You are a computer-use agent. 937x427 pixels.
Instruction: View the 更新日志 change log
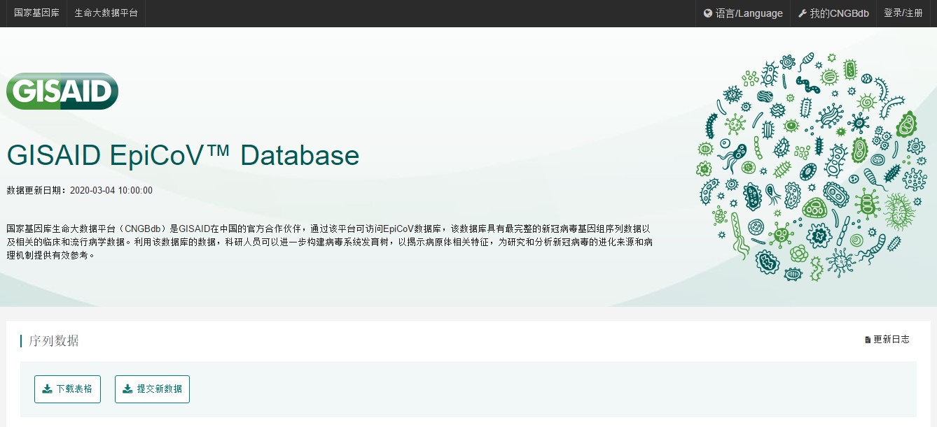pyautogui.click(x=892, y=339)
